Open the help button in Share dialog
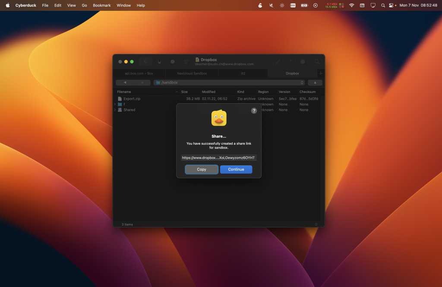 254,111
